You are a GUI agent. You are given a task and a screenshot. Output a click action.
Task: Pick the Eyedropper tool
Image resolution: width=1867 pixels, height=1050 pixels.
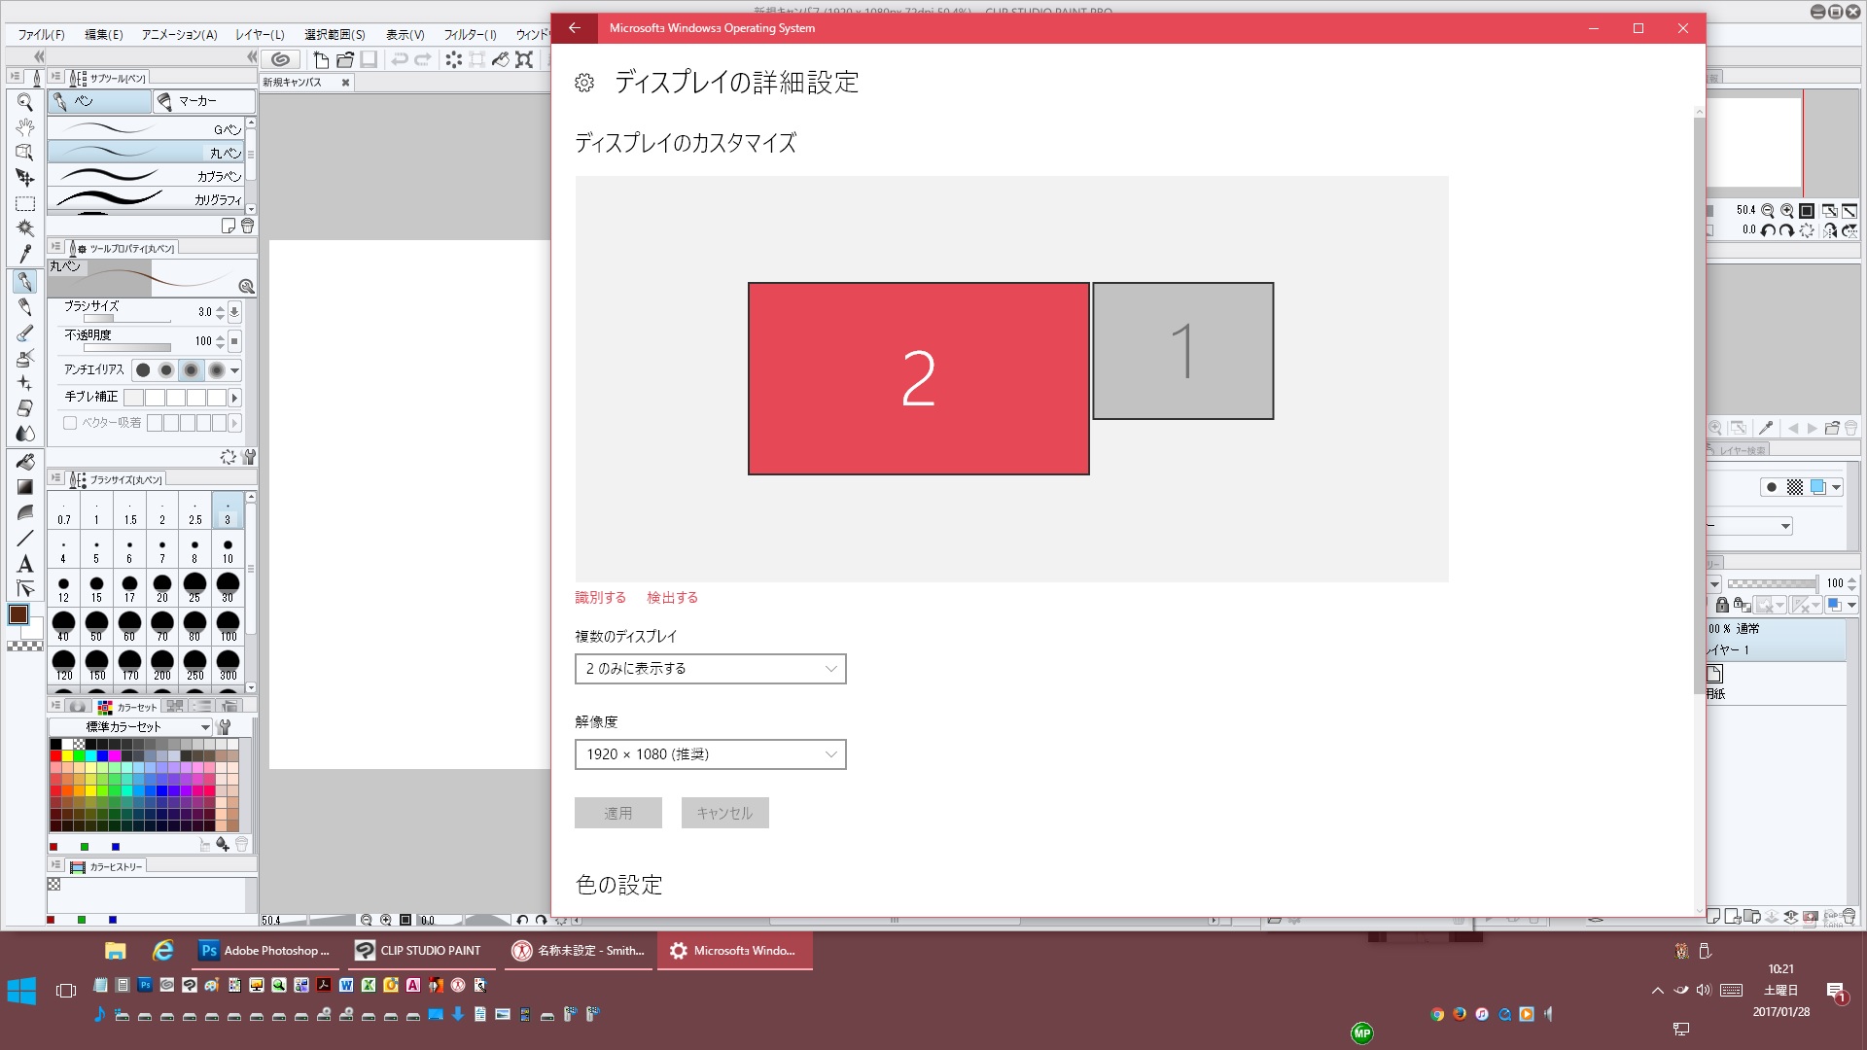[25, 255]
